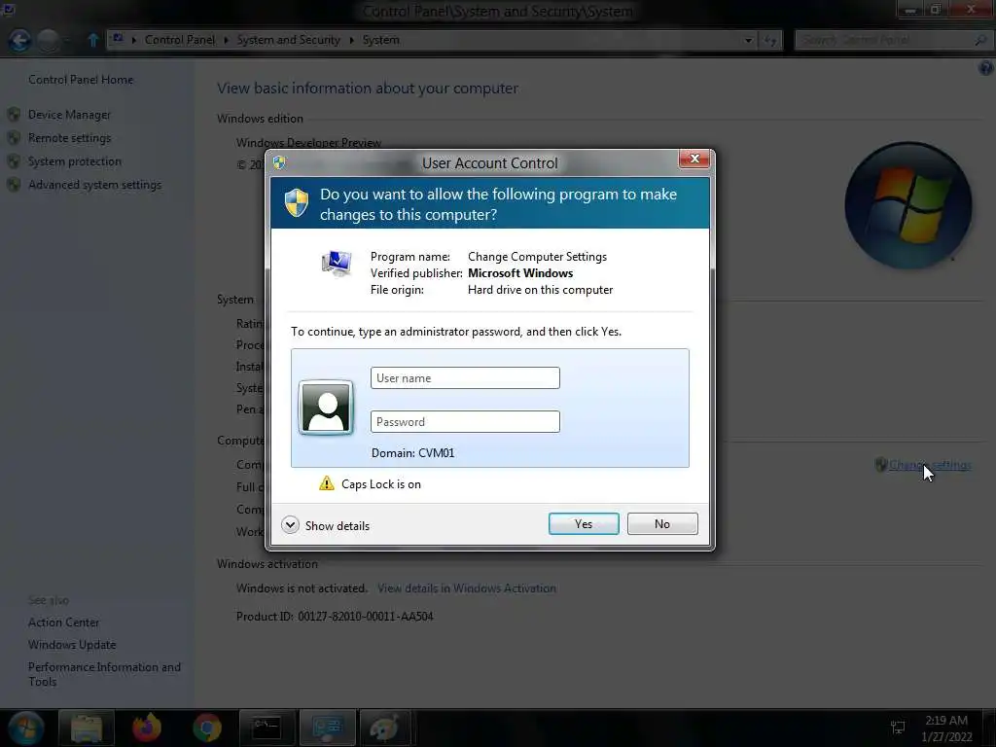Click the Back arrow in Control Panel window
996x747 pixels.
coord(19,41)
